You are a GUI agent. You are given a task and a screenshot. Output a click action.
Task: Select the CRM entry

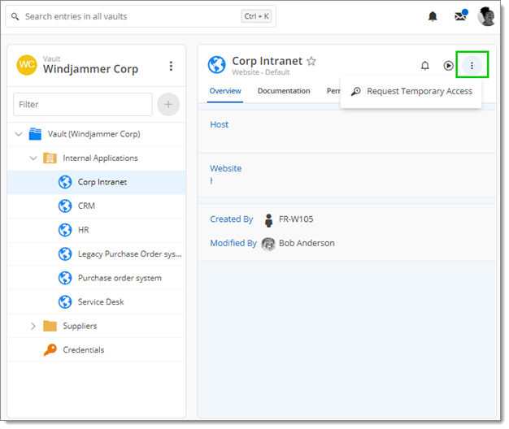[x=86, y=206]
